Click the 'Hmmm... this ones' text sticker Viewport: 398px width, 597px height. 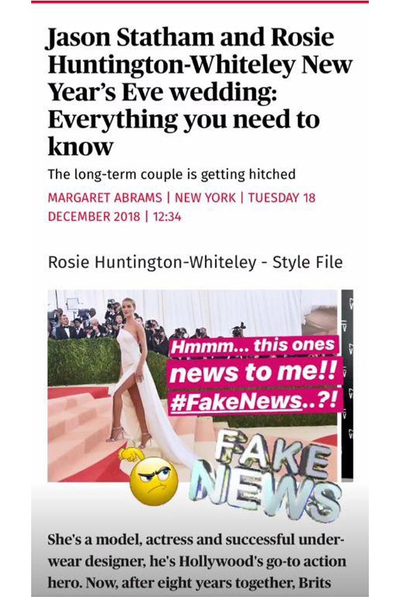[x=253, y=346]
